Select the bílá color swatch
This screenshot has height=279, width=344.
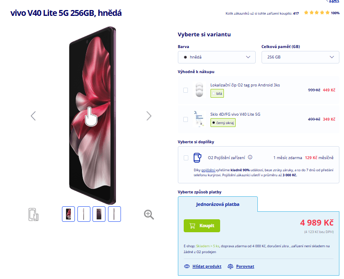(217, 94)
